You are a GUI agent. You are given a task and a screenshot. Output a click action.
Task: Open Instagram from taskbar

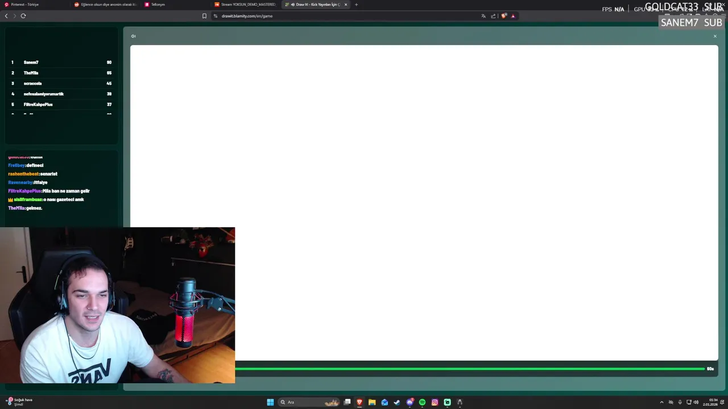pos(435,402)
